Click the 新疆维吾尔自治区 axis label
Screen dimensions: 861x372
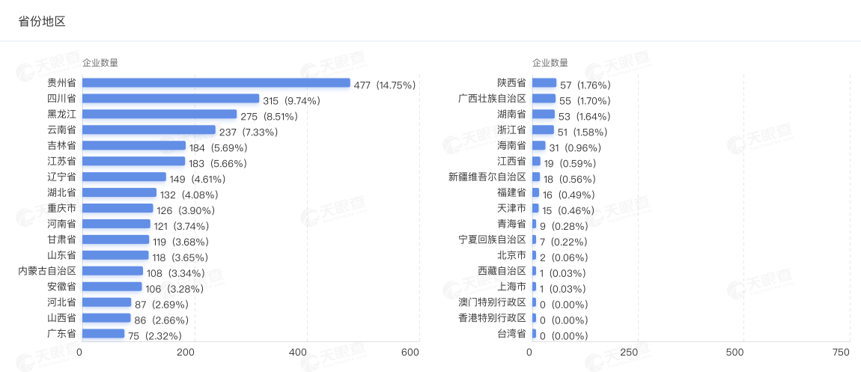click(487, 177)
